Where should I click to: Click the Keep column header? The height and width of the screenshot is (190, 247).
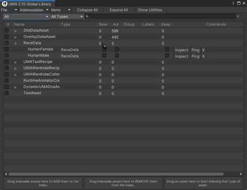(x=166, y=24)
